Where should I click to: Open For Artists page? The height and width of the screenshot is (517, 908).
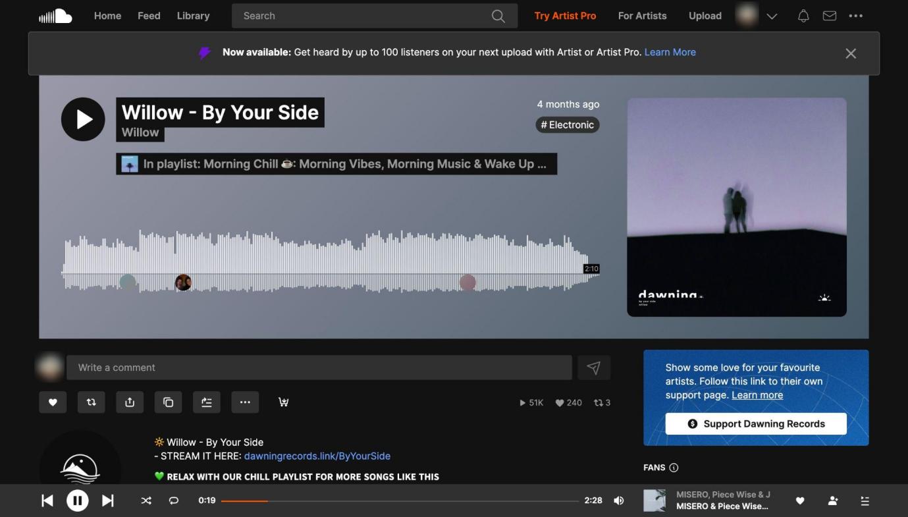642,16
